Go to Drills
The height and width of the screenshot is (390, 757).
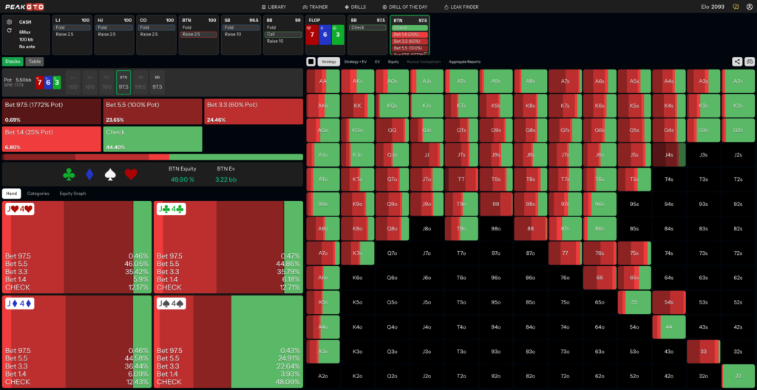[x=356, y=7]
